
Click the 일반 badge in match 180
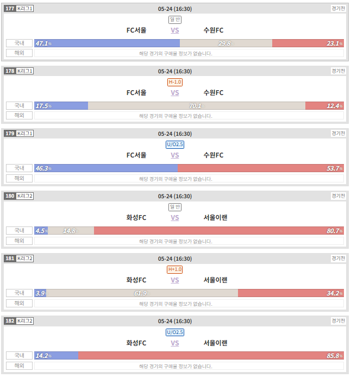click(175, 207)
